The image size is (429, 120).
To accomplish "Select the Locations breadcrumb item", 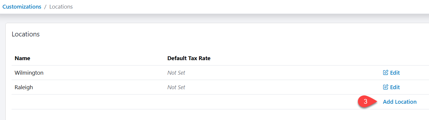I will tap(61, 7).
